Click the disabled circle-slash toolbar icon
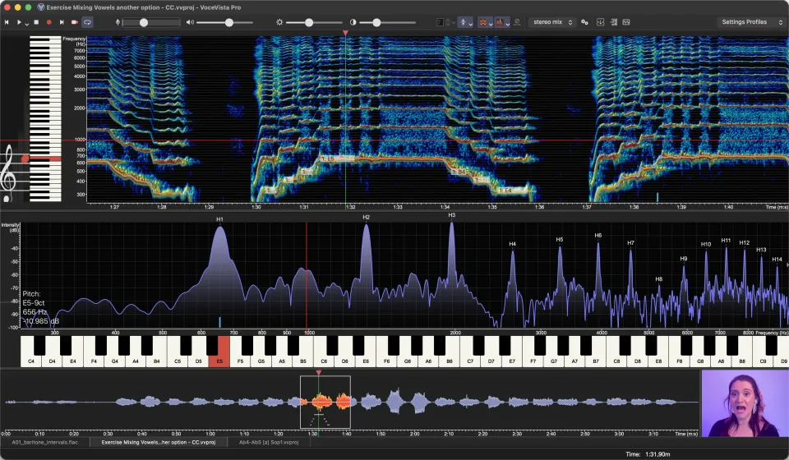789x460 pixels. pyautogui.click(x=517, y=22)
